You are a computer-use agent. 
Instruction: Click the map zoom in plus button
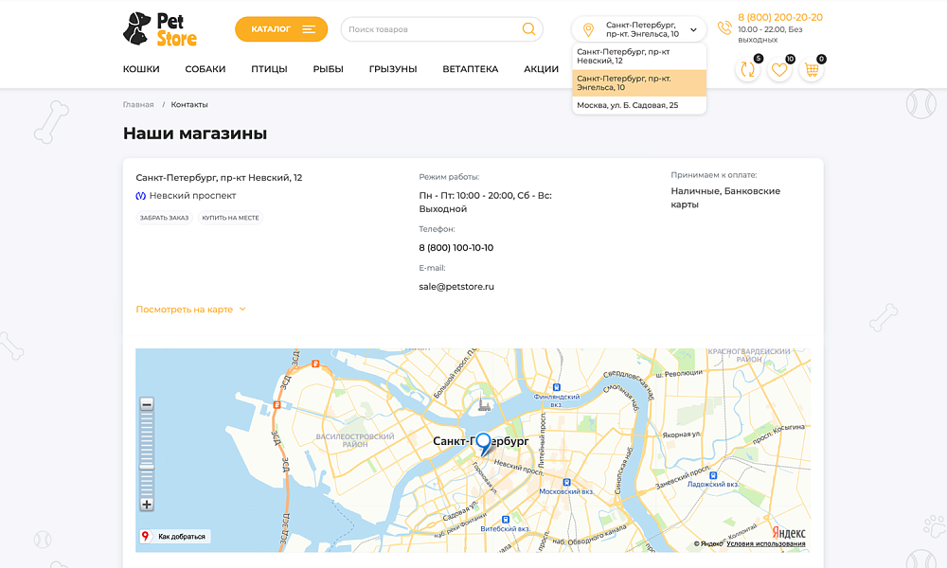pos(147,505)
